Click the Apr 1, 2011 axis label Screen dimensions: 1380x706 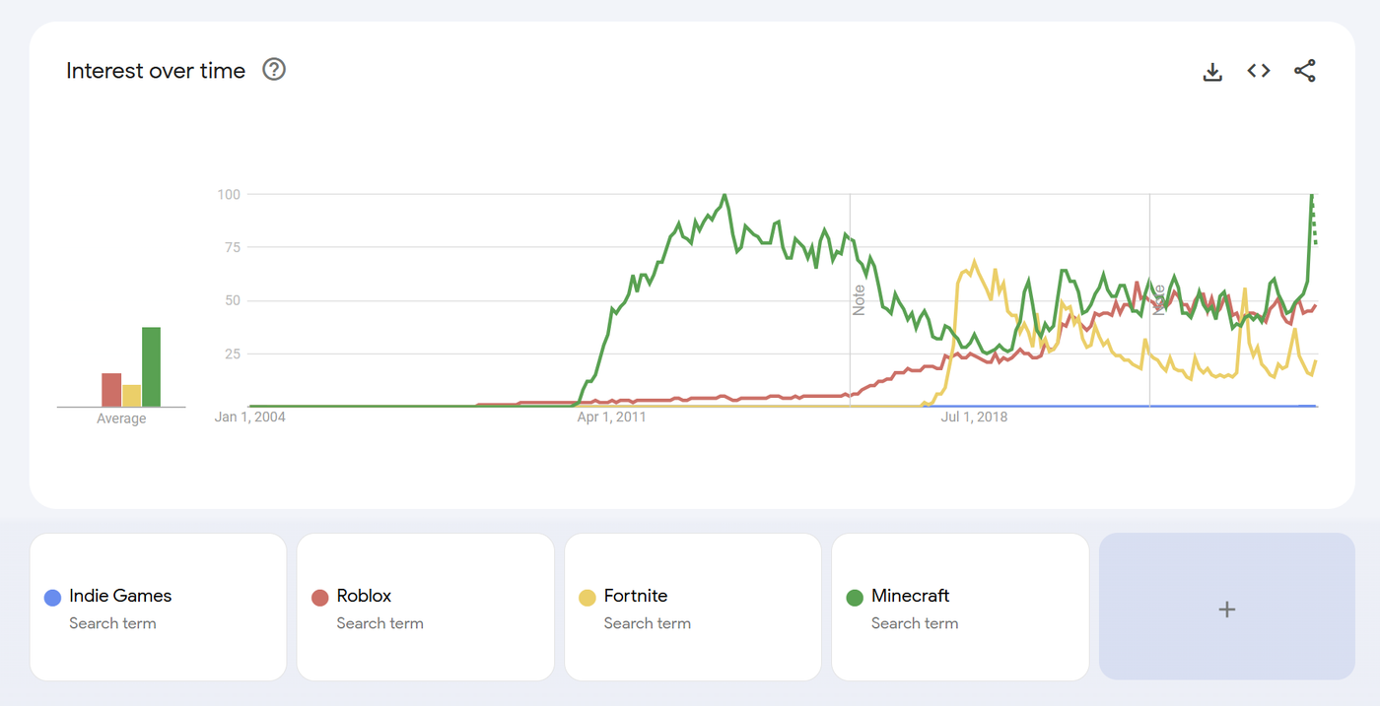point(611,417)
